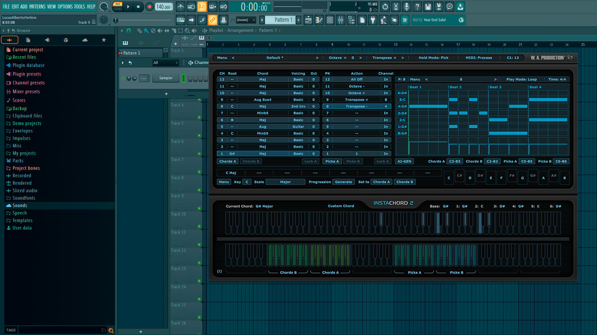597x335 pixels.
Task: Toggle MIDI: Process setting in InstaChord
Action: (479, 58)
